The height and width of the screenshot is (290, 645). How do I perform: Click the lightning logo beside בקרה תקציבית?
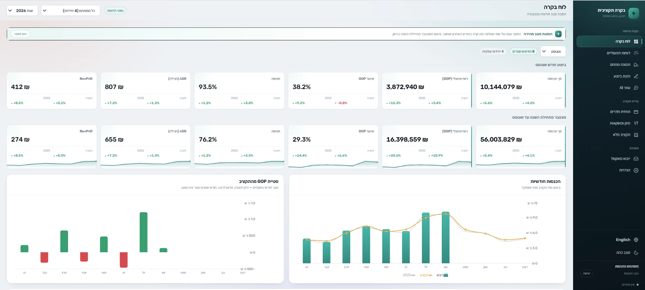click(634, 13)
